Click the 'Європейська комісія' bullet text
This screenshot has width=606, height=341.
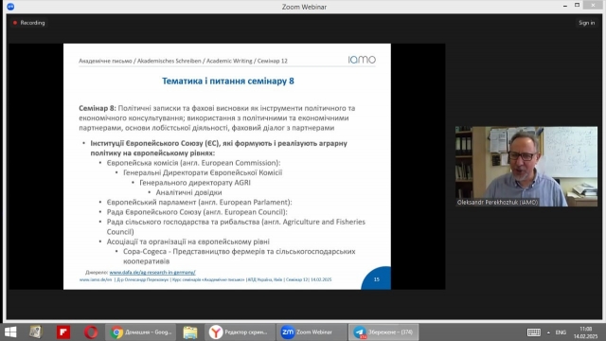pos(193,163)
